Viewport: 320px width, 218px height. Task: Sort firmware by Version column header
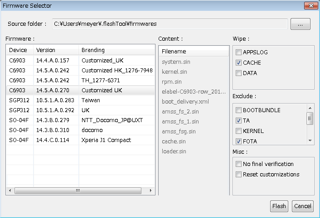[56, 50]
